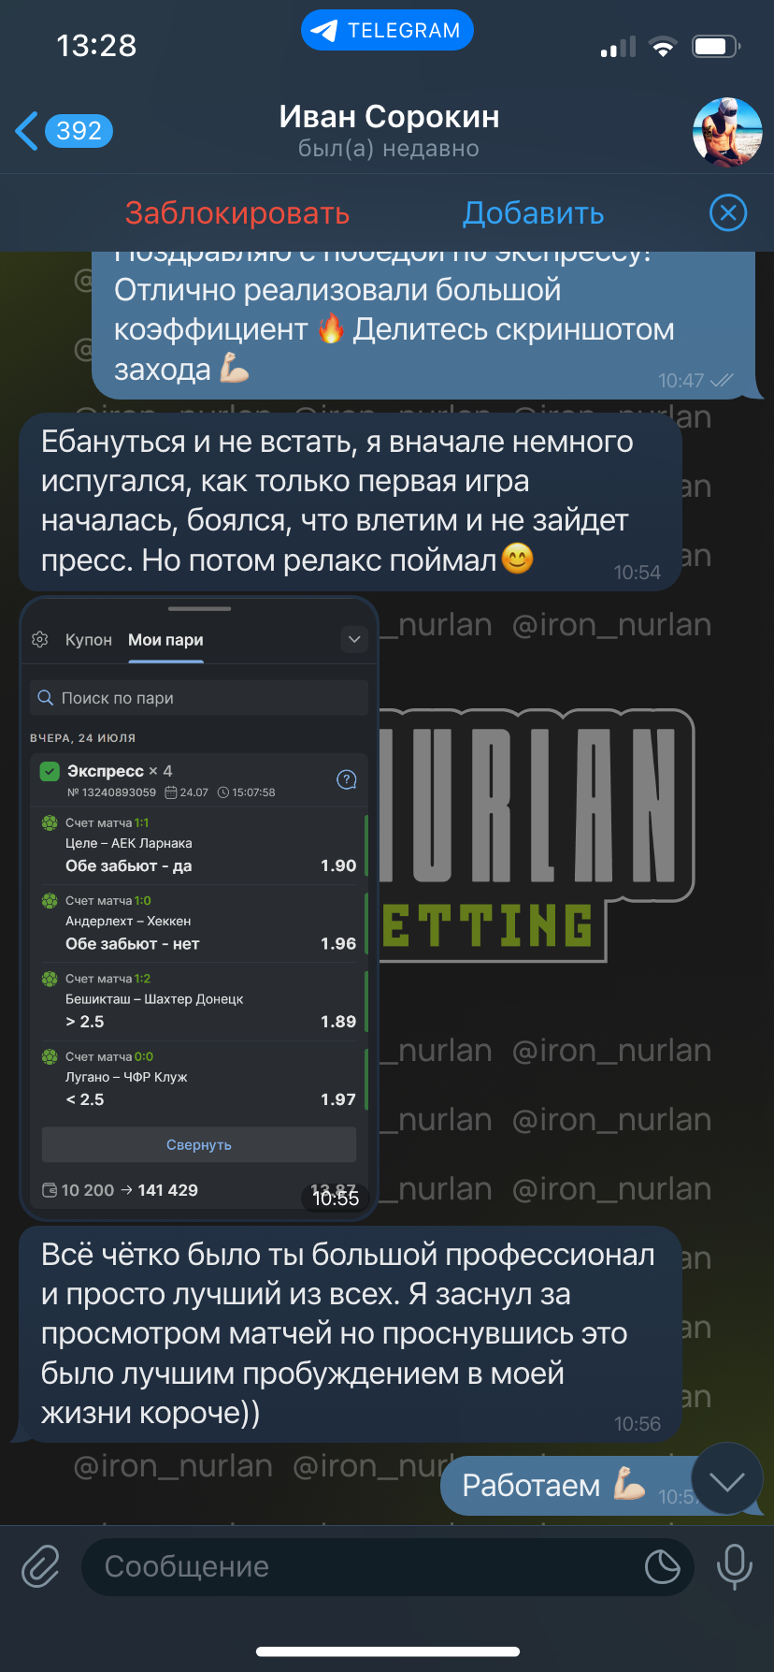Screen dimensions: 774x1672
Task: Tap the green checkmark next to Экспресс
Action: pos(50,772)
